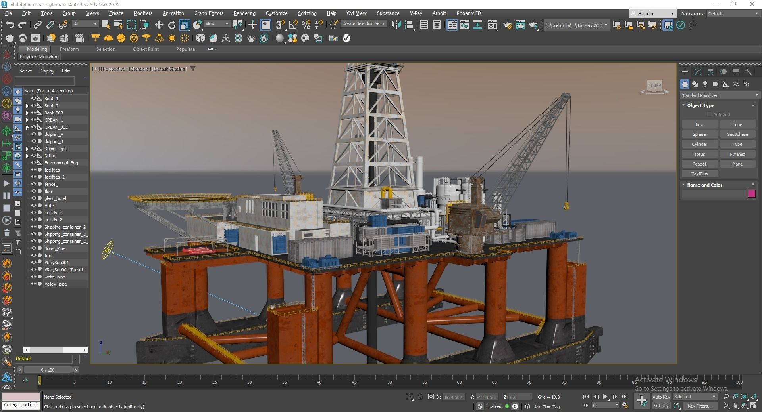Switch to Cameras creation category
The image size is (762, 412).
716,84
